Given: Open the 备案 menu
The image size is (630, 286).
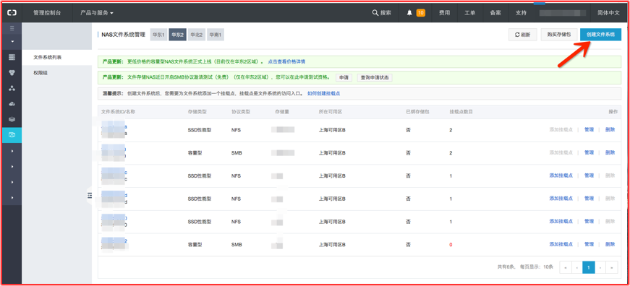Looking at the screenshot, I should 495,13.
